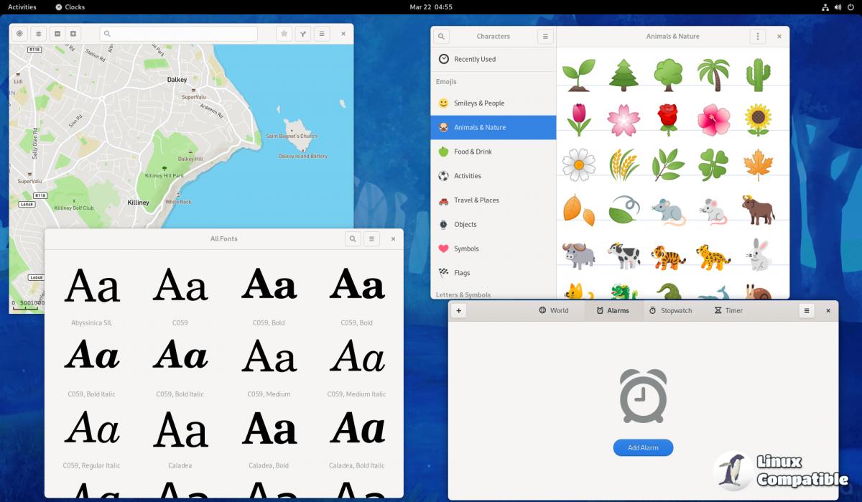The image size is (862, 502).
Task: Pick the palm tree emoji
Action: [713, 75]
